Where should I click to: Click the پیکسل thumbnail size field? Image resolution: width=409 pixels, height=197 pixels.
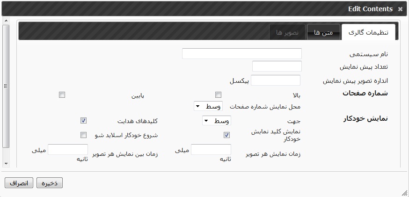[276, 80]
